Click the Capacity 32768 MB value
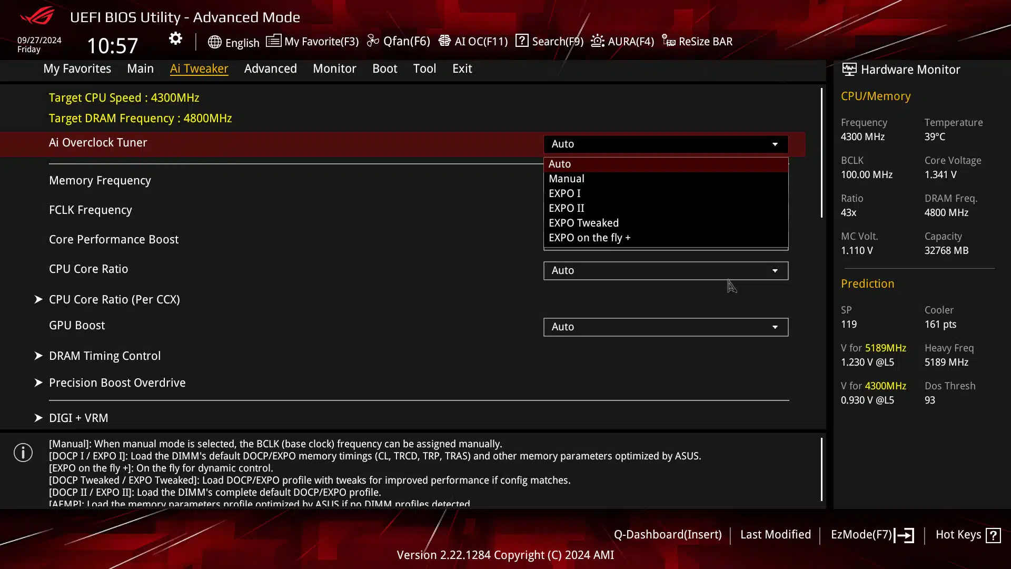This screenshot has height=569, width=1011. click(x=946, y=251)
